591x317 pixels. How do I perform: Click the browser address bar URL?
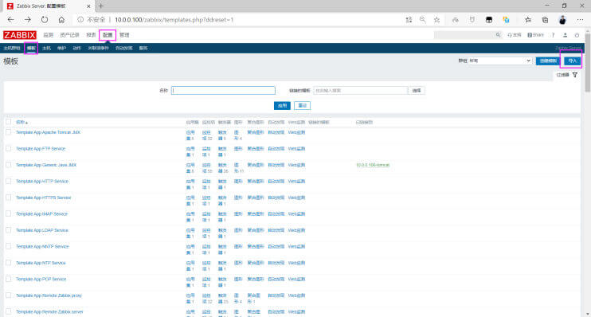tap(174, 20)
